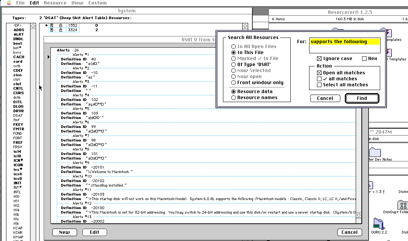Click Definition ID value -20100
Image resolution: width=408 pixels, height=241 pixels.
pyautogui.click(x=98, y=208)
